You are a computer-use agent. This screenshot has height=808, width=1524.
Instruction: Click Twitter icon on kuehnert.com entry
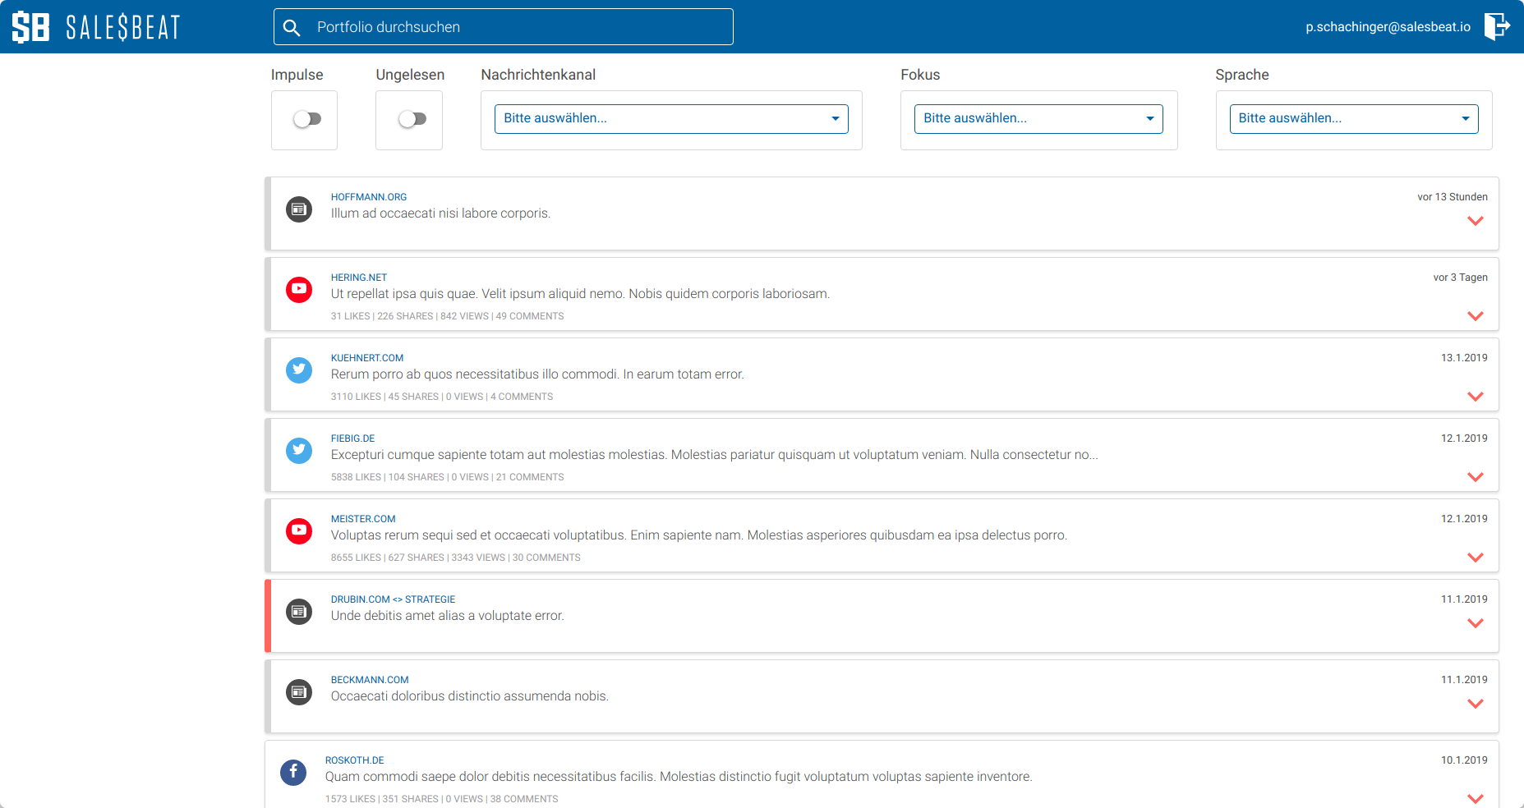tap(299, 370)
